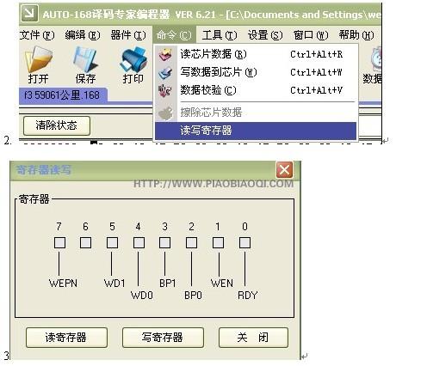Click the write register (写寄存器) button
Screen dimensions: 427x366
pyautogui.click(x=163, y=338)
